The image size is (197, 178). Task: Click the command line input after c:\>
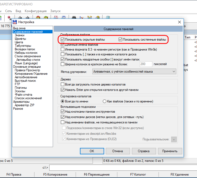[123, 168]
